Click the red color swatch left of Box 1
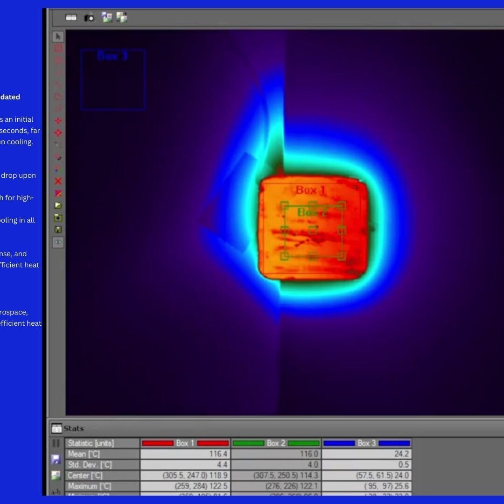 pyautogui.click(x=158, y=443)
